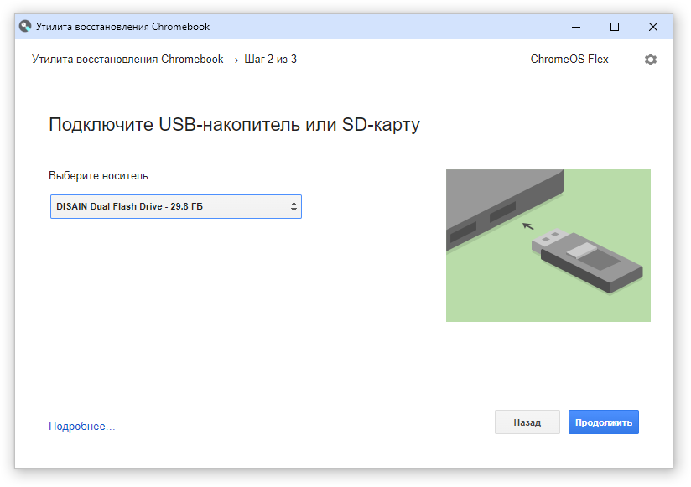Open the settings gear menu

point(651,60)
